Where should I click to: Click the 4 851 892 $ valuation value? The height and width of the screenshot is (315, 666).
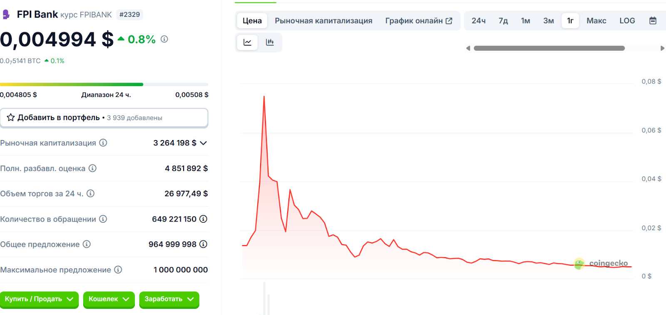coord(186,168)
